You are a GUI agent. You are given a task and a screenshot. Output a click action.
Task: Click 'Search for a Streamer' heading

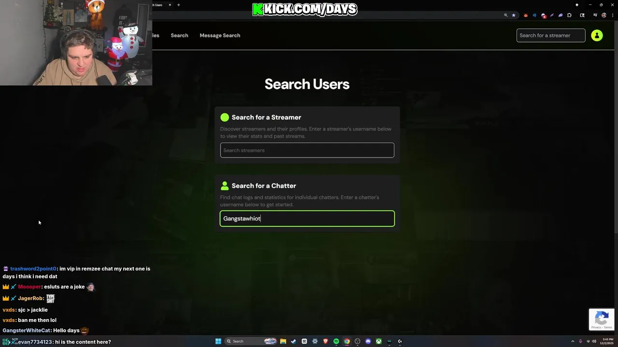(267, 117)
